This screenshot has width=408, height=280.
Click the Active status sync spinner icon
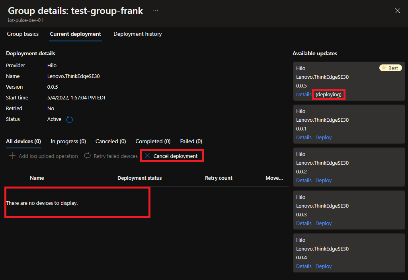(x=69, y=119)
